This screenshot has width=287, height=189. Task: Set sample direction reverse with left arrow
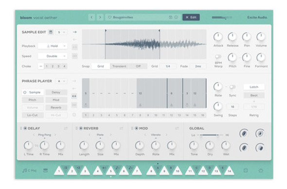[75, 39]
